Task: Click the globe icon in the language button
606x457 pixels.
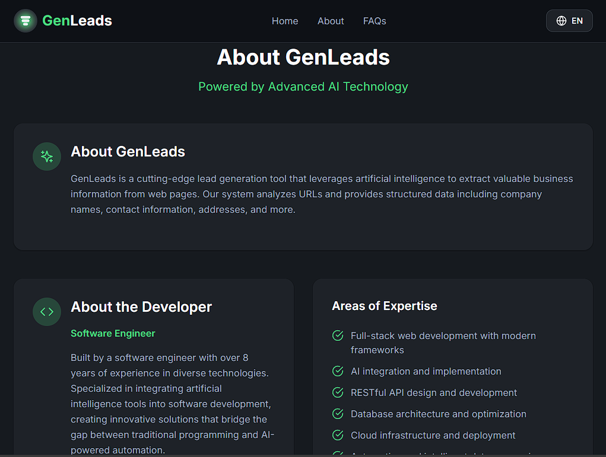Action: coord(561,21)
